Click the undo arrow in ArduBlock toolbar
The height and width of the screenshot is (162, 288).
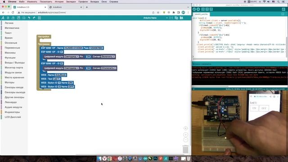point(29,18)
